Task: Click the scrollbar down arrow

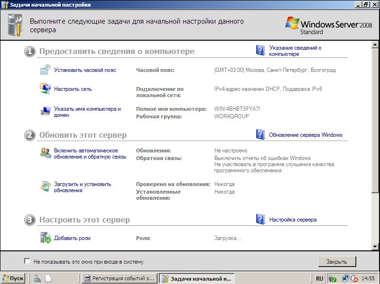Action: click(375, 247)
